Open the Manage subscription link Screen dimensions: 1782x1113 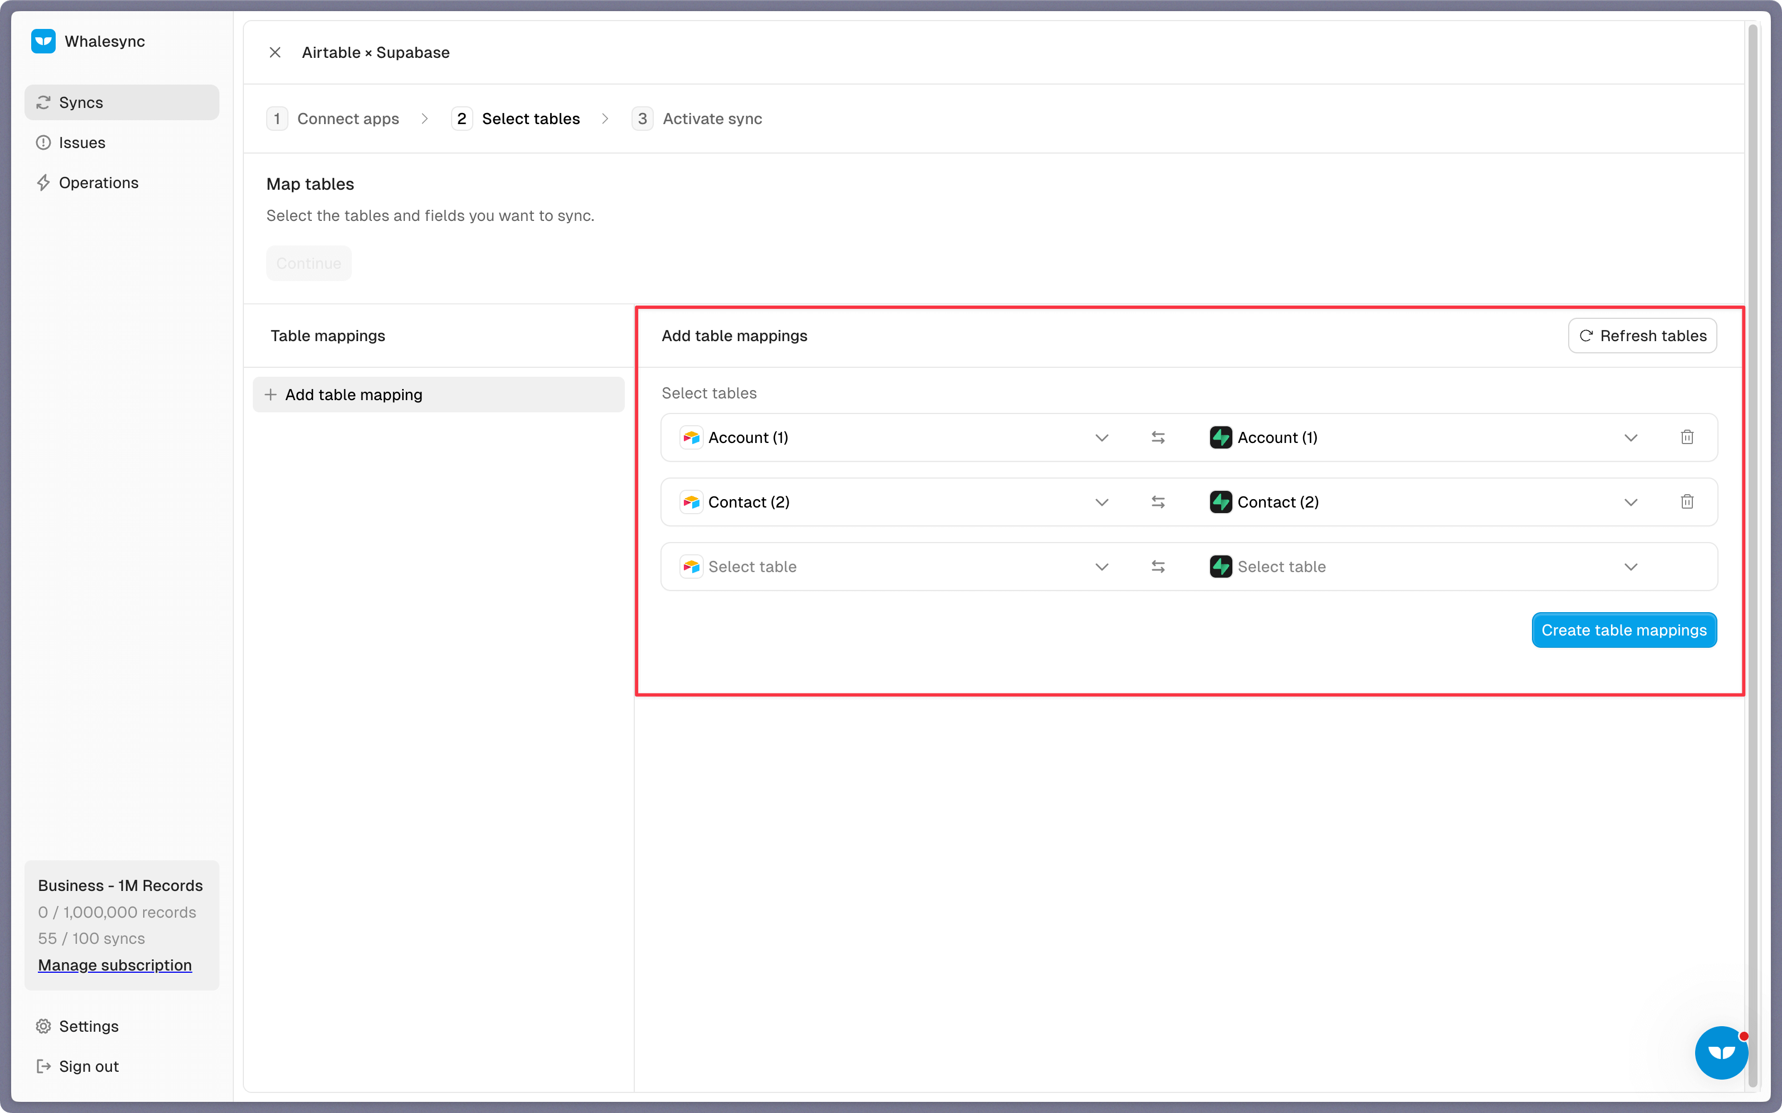[x=115, y=964]
